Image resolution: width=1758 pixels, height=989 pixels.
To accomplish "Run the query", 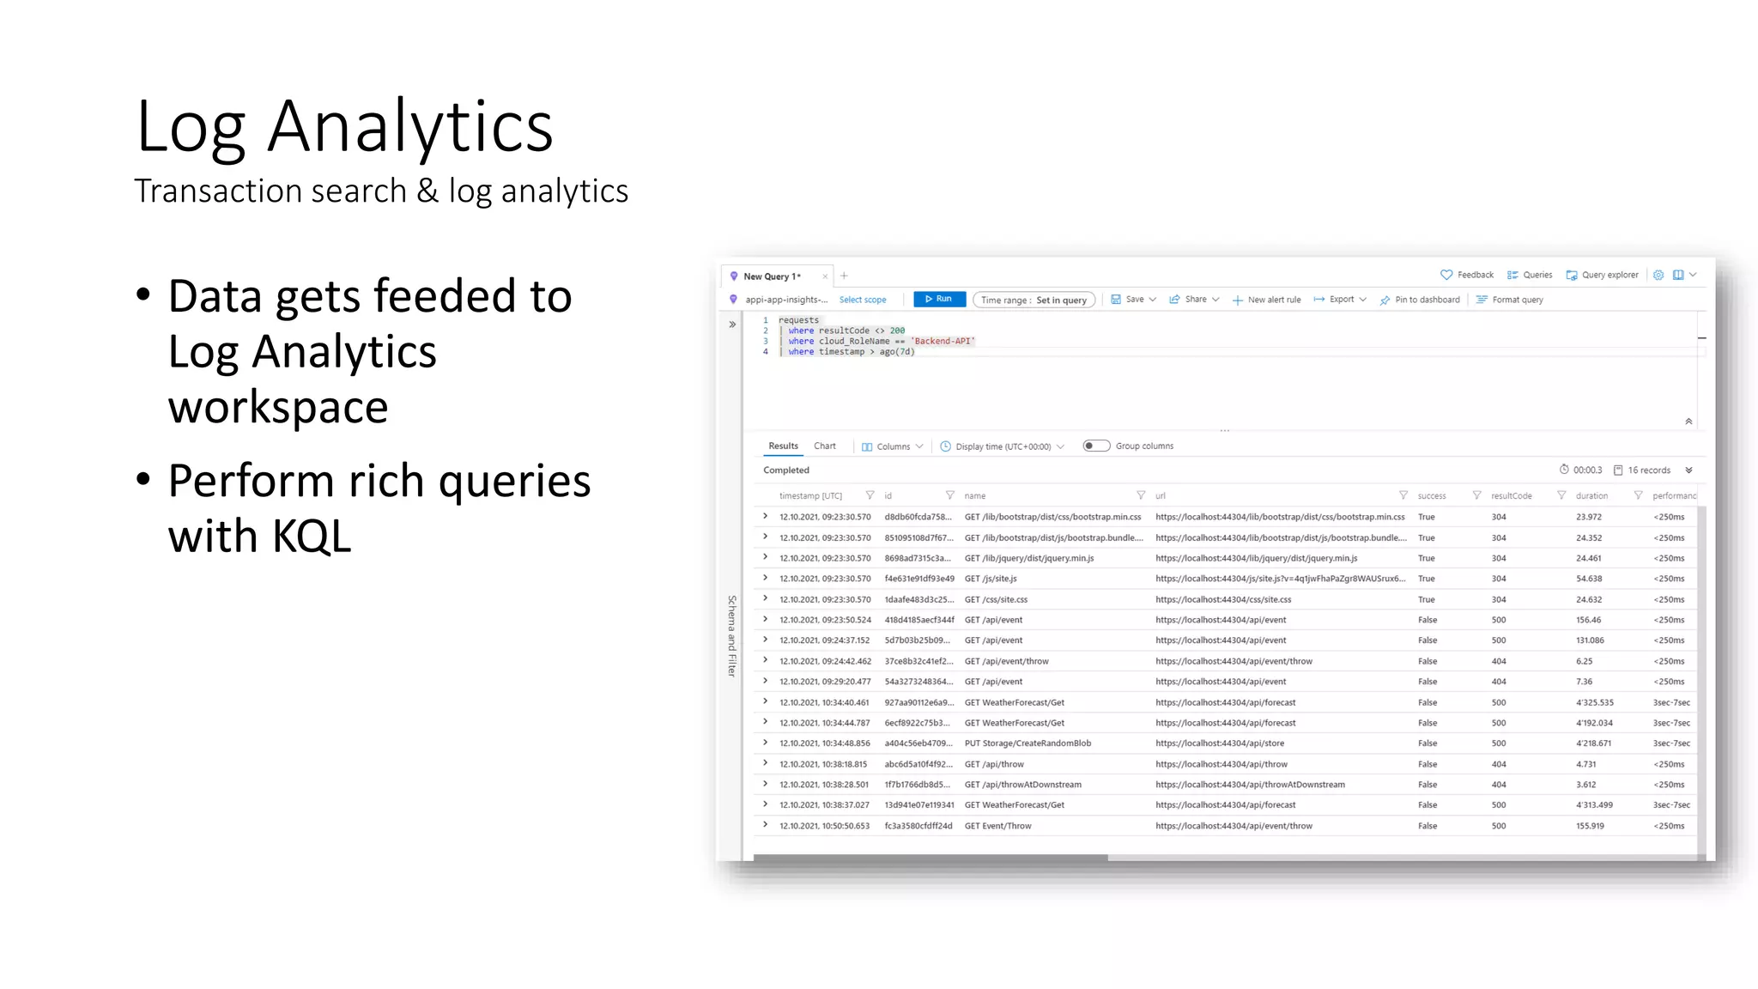I will click(940, 299).
